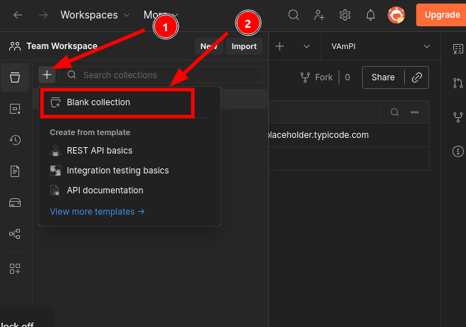
Task: Go back with the left arrow
Action: [x=18, y=15]
